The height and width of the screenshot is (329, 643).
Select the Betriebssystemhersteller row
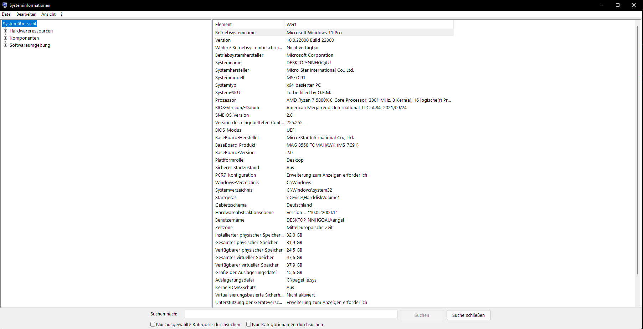coord(333,55)
